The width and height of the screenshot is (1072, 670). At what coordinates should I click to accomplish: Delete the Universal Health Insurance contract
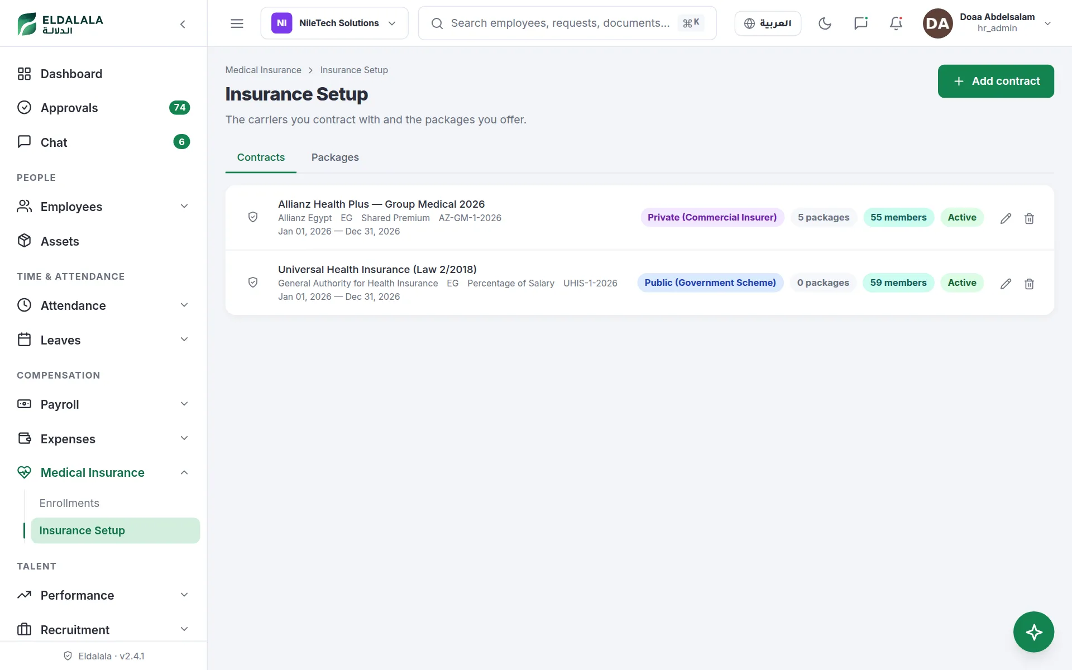click(1029, 284)
